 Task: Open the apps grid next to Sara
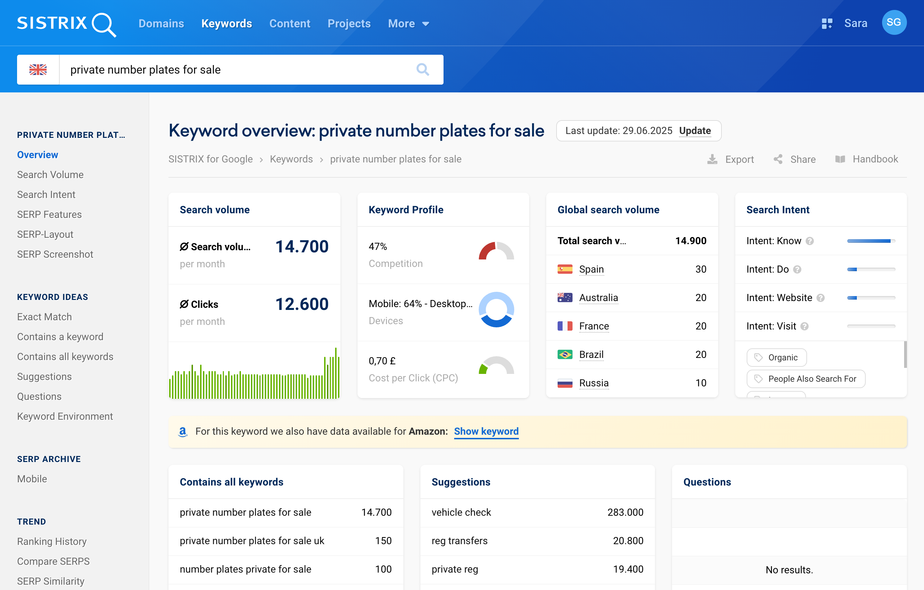827,23
